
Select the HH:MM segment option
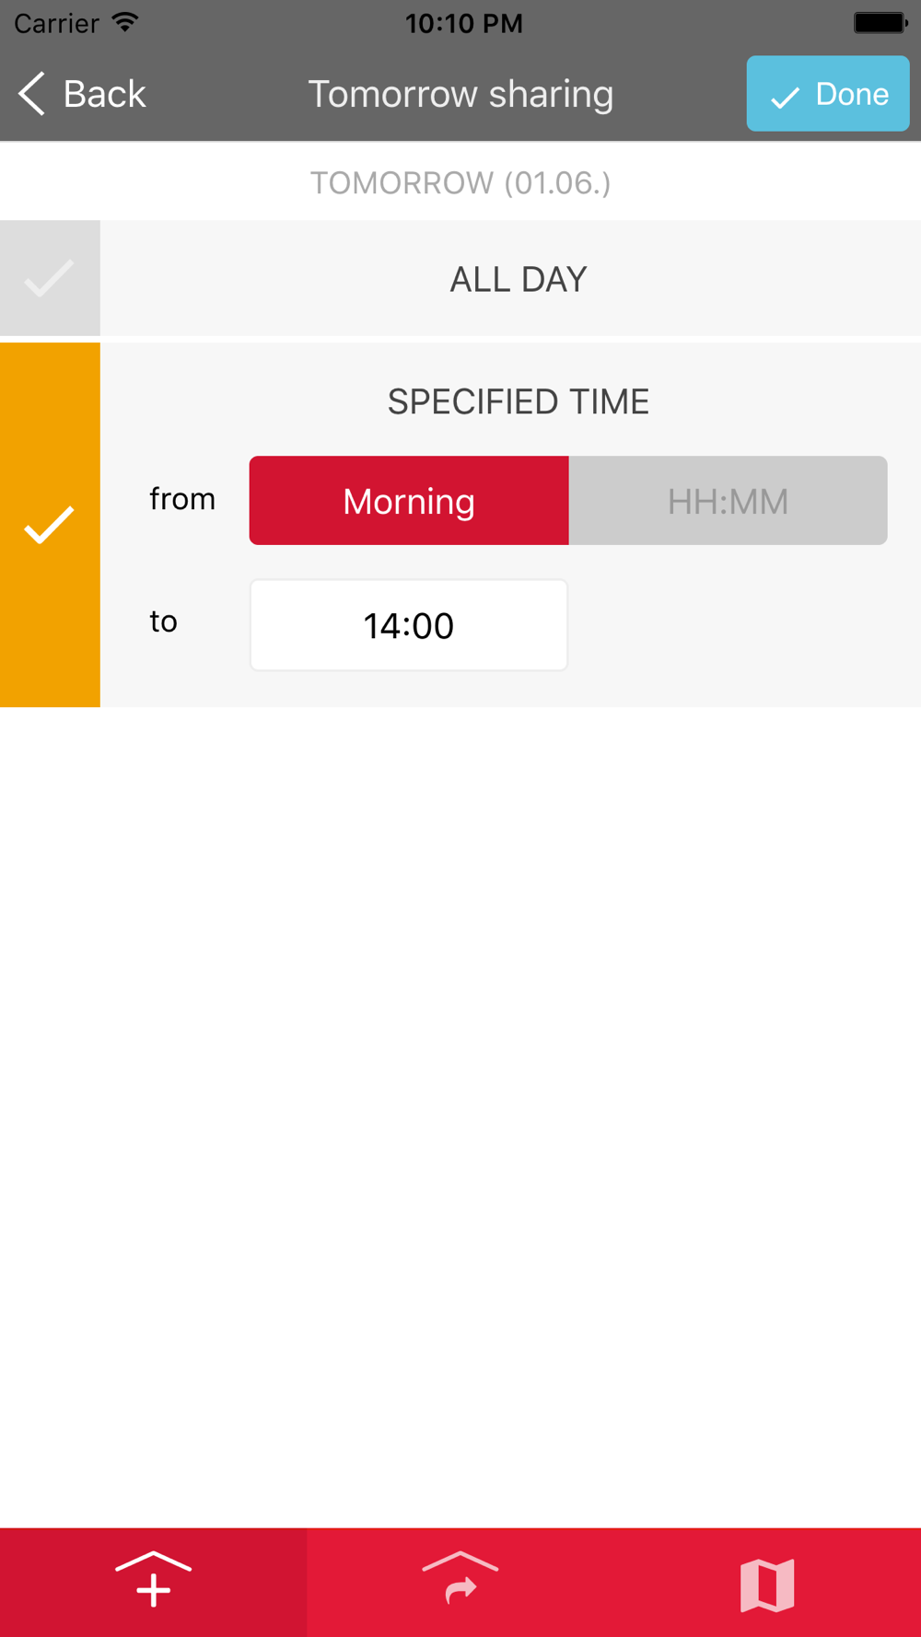729,501
